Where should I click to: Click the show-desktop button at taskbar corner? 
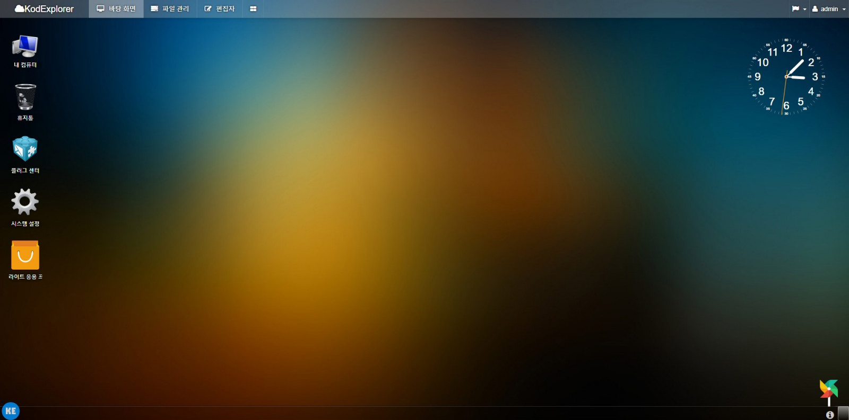point(843,413)
